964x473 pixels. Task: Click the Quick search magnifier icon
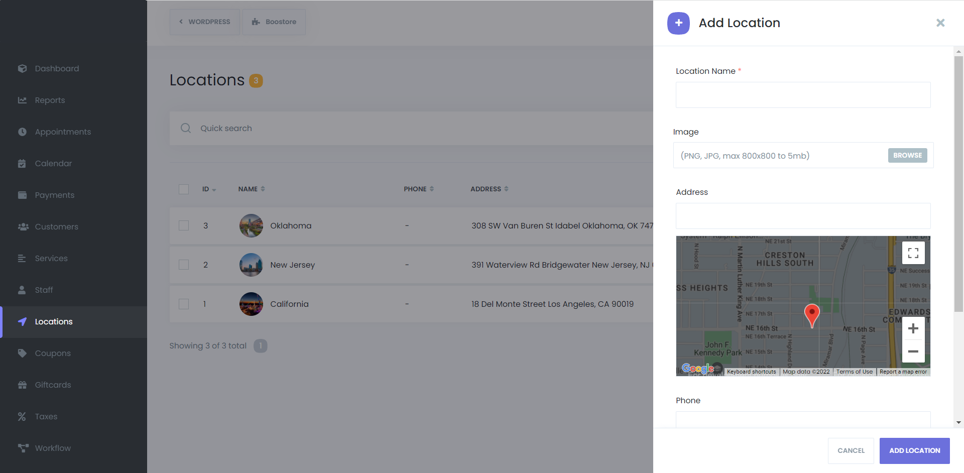pos(186,129)
